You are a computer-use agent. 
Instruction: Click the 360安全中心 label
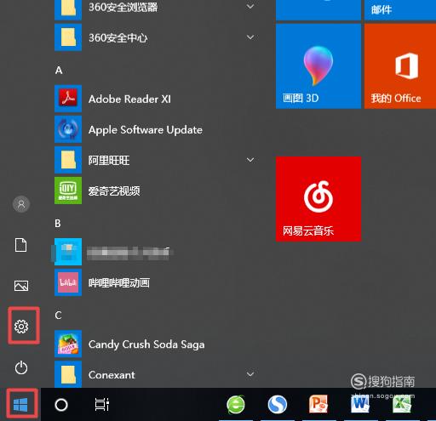(x=118, y=37)
